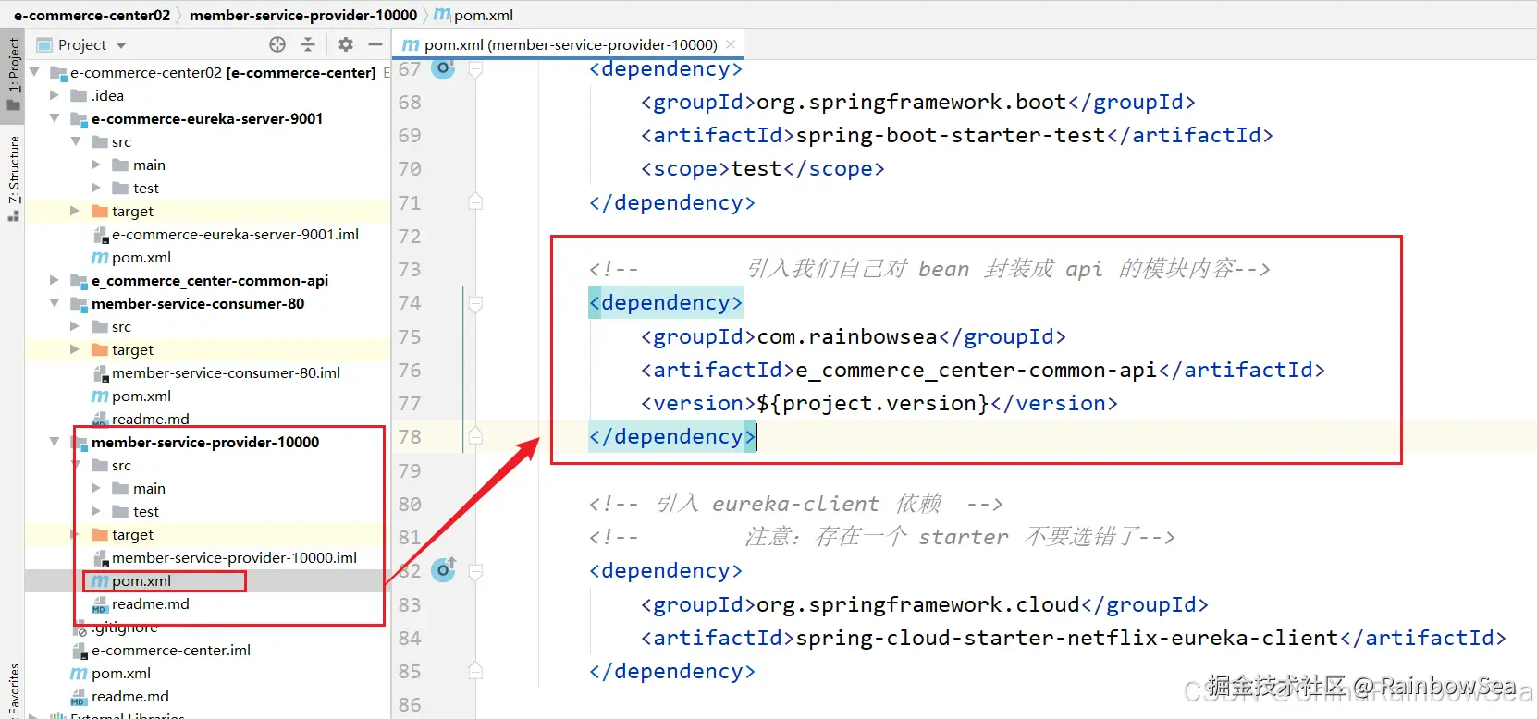This screenshot has height=719, width=1537.
Task: Select pom.xml under member-service-provider-10000
Action: (x=141, y=580)
